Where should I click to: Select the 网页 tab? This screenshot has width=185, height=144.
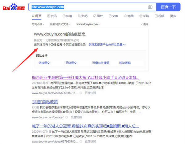click(x=37, y=16)
